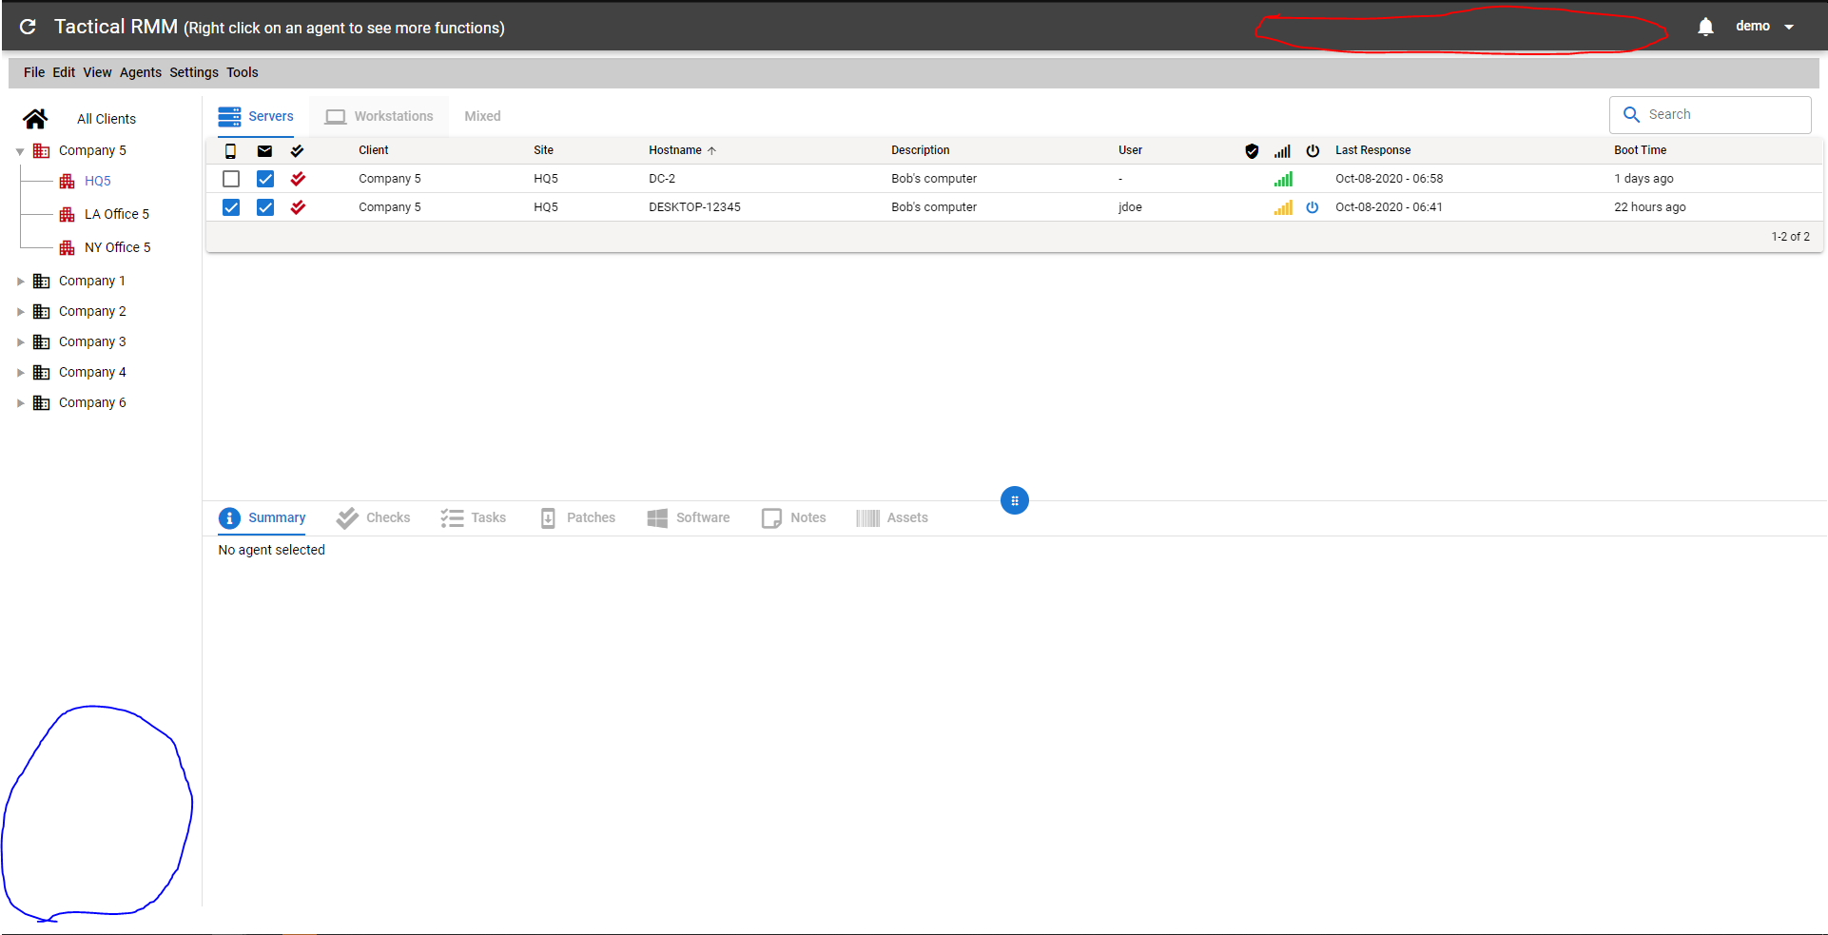This screenshot has width=1828, height=935.
Task: Click the NY Office 5 site icon
Action: (x=67, y=247)
